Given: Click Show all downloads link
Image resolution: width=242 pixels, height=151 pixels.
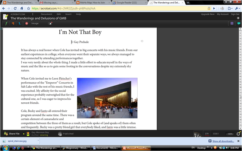Looking at the screenshot, I should point(223,141).
